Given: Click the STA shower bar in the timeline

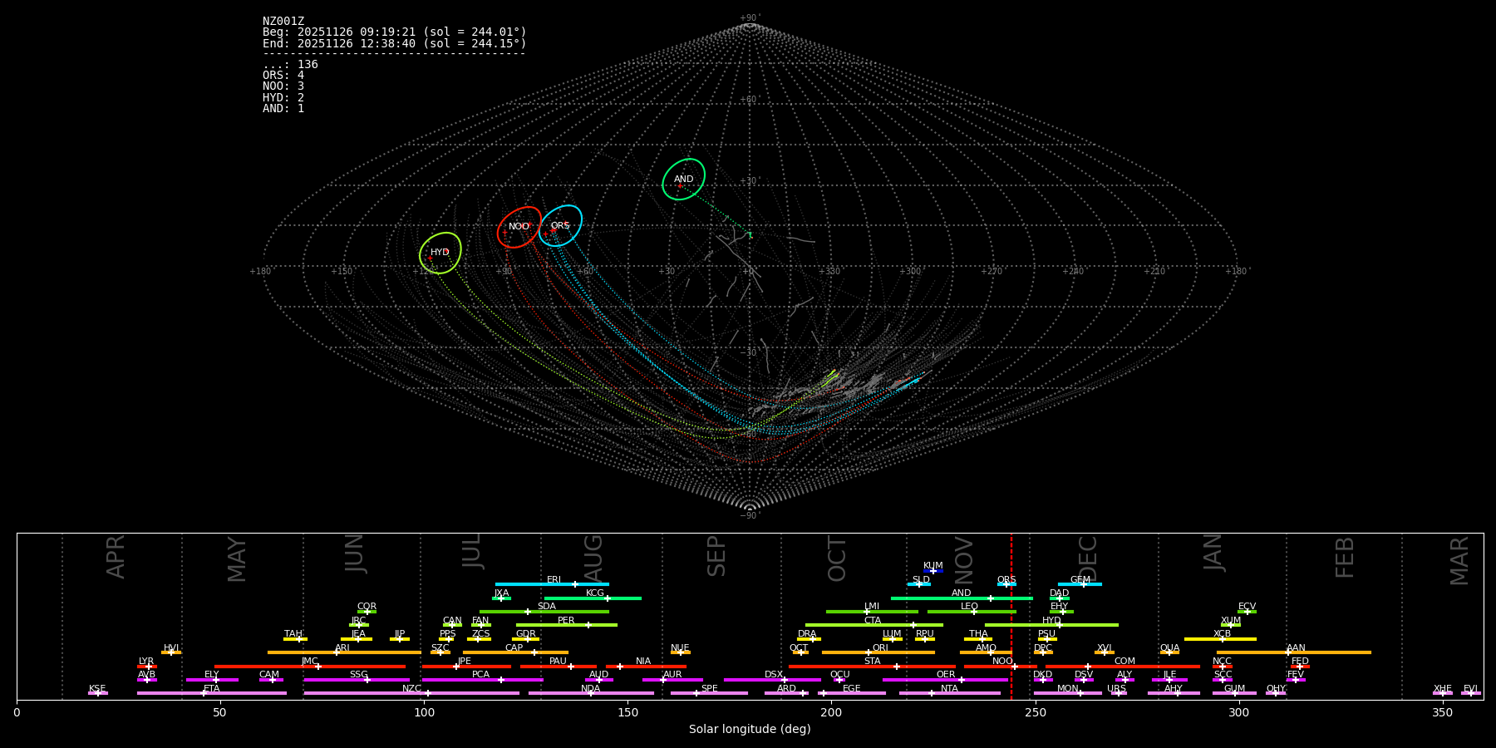Looking at the screenshot, I should pos(872,666).
